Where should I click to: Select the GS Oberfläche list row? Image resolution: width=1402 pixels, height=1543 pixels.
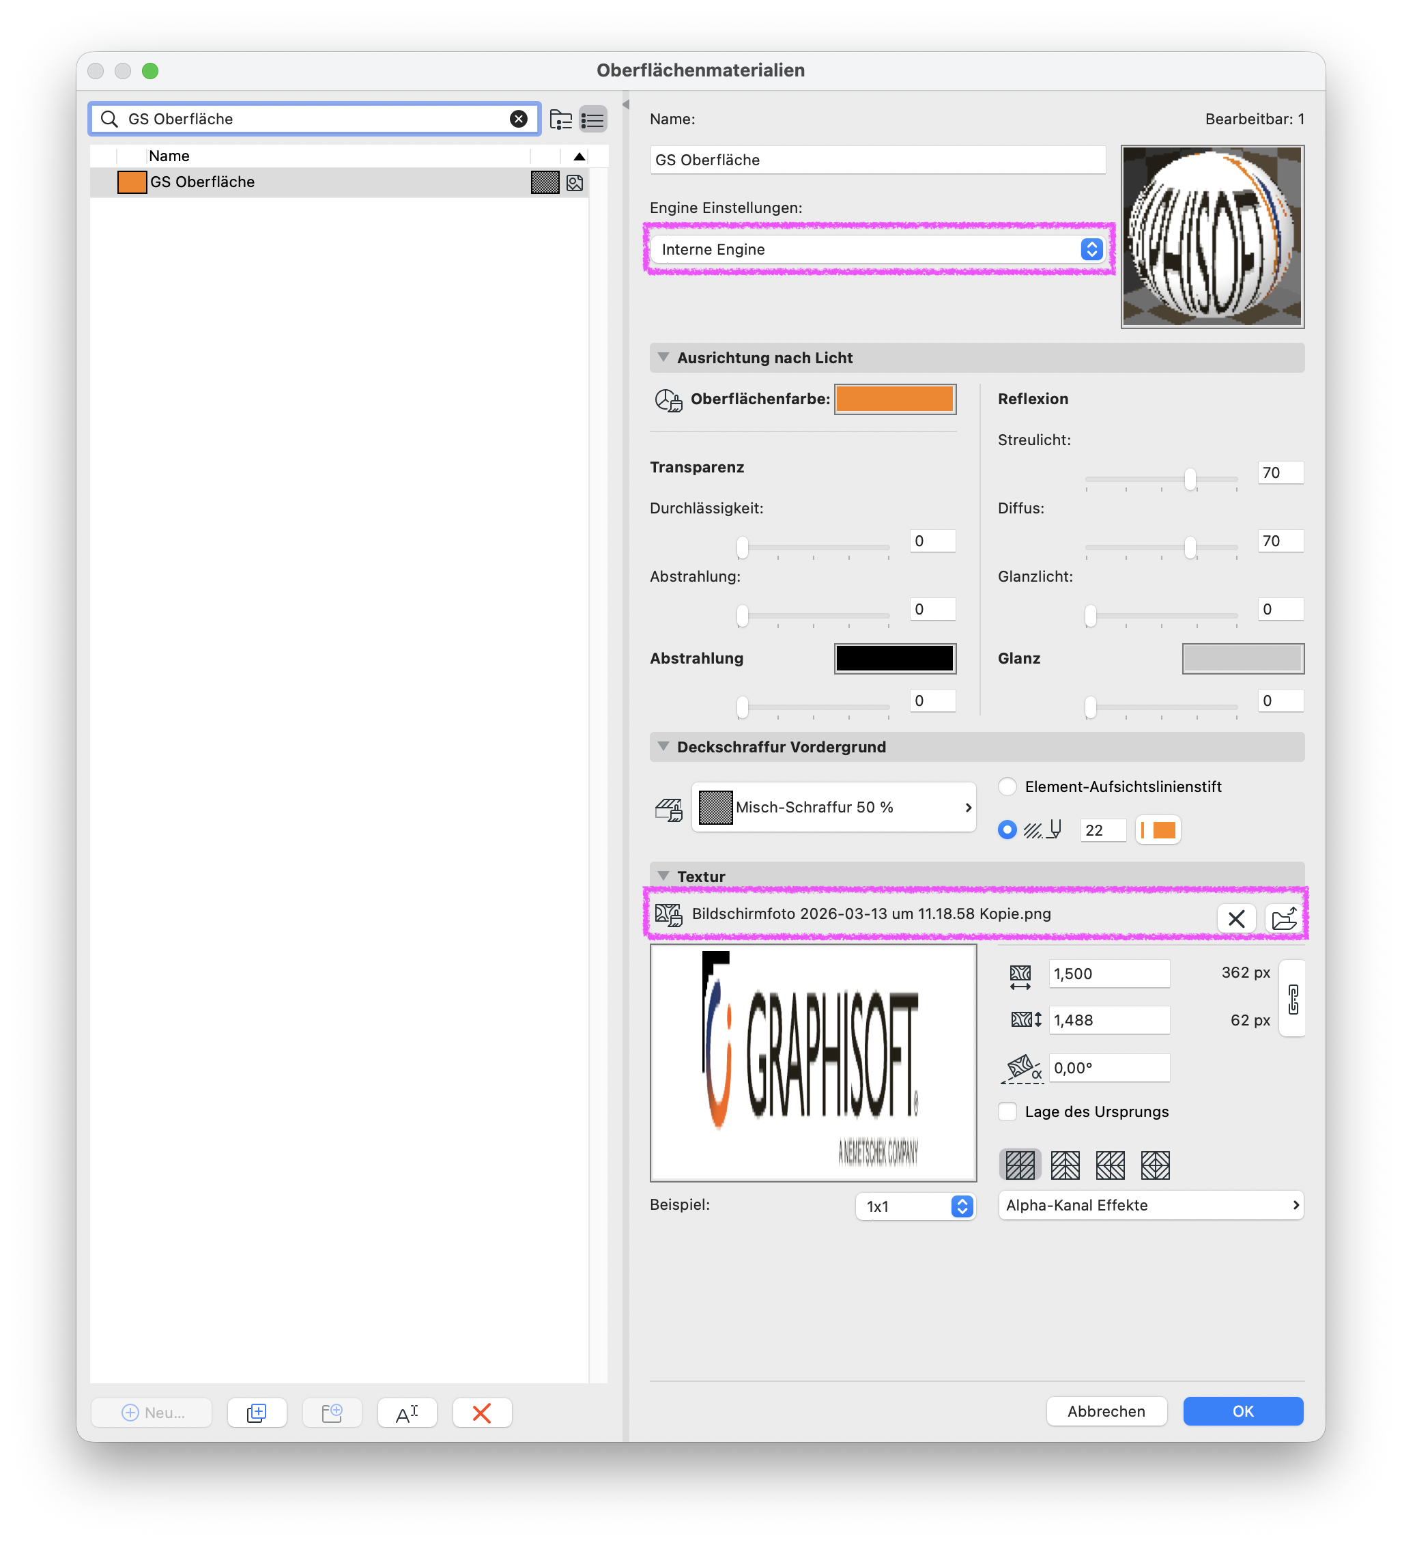(x=339, y=182)
